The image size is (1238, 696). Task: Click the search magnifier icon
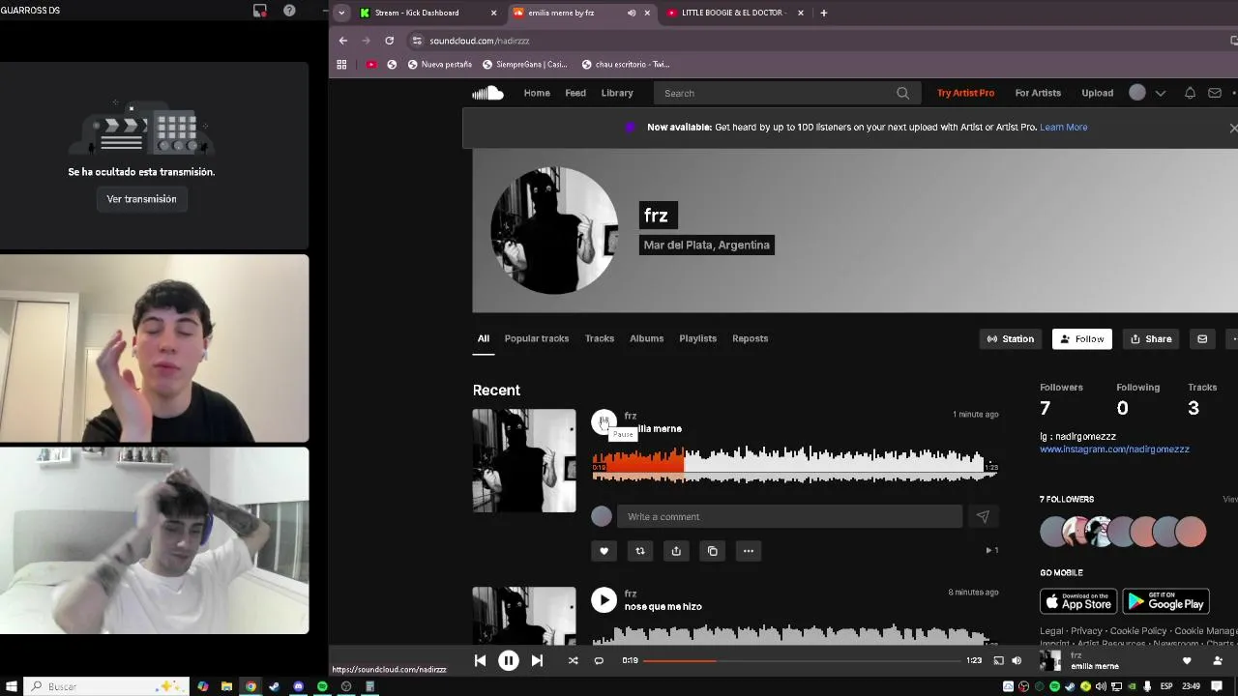click(x=902, y=93)
